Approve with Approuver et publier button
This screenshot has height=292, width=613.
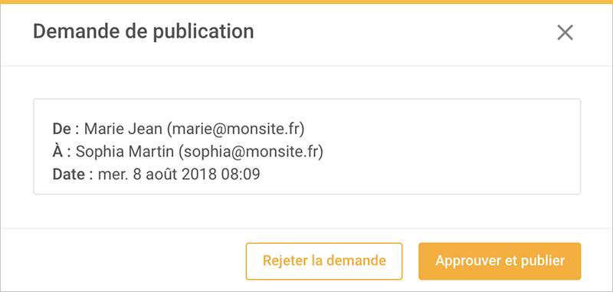point(500,261)
